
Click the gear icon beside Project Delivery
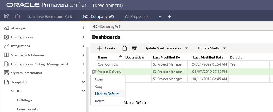pos(94,72)
